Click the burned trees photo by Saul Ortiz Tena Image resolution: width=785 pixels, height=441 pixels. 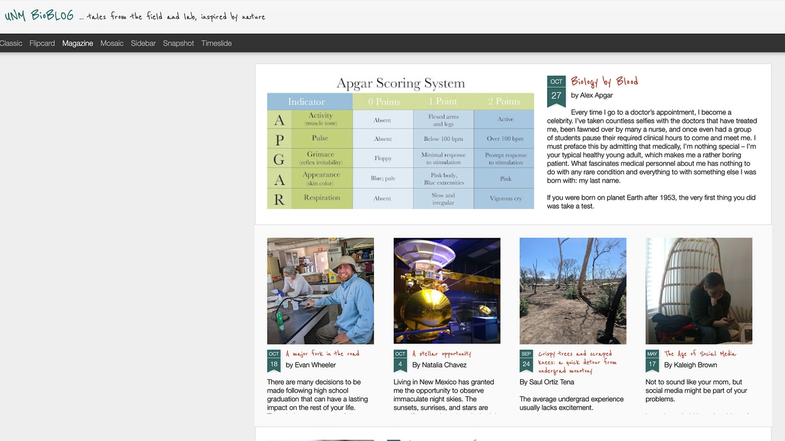[573, 291]
